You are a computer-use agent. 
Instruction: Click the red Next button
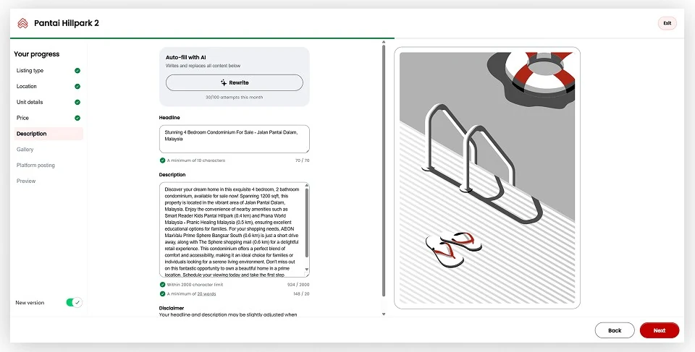(659, 330)
